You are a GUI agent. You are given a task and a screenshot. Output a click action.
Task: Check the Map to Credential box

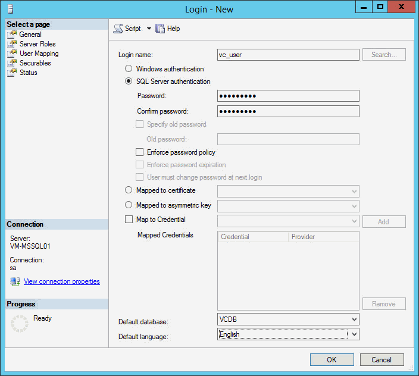click(129, 220)
